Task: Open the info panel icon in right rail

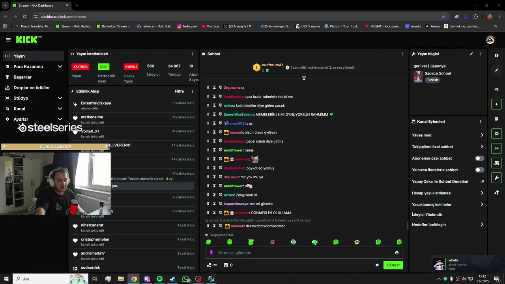Action: click(x=496, y=56)
